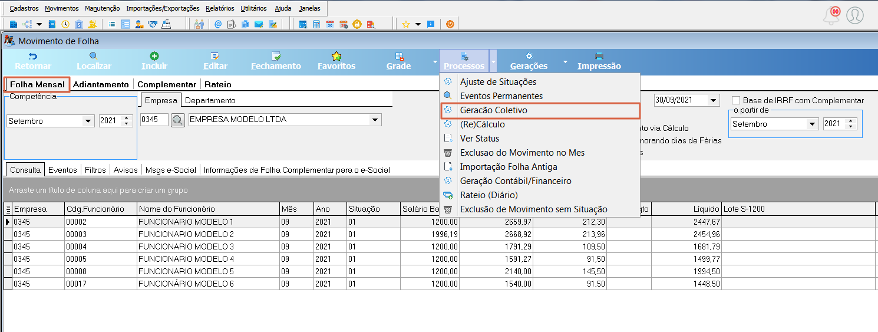Open the user profile avatar icon
878x332 pixels.
click(855, 15)
